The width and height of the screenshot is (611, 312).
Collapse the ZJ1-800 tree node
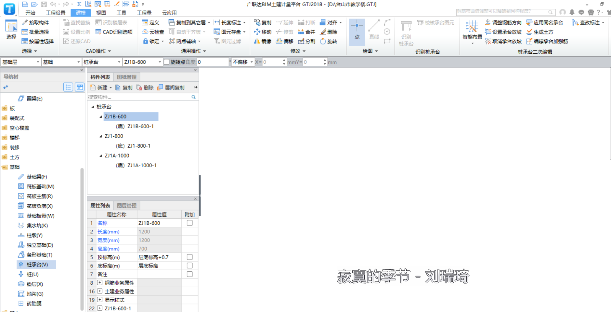coord(101,136)
